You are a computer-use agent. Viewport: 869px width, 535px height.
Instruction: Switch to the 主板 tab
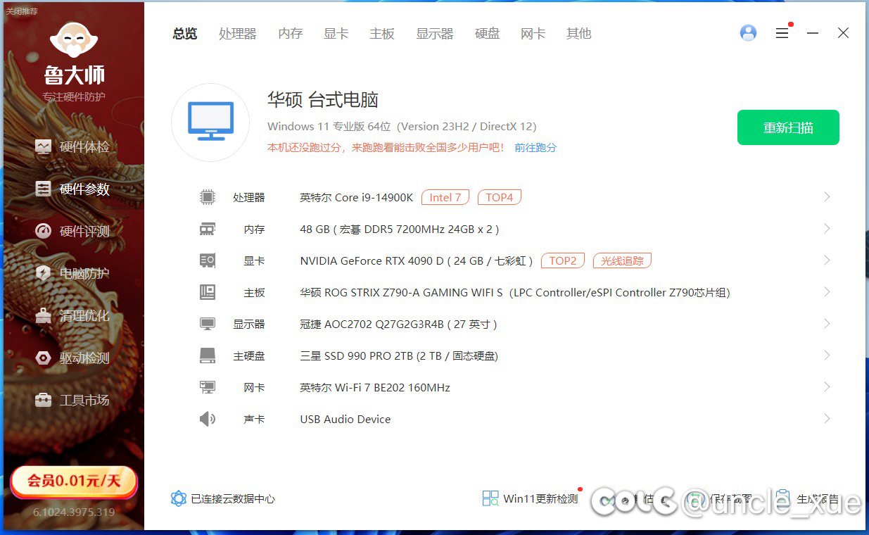[x=382, y=34]
